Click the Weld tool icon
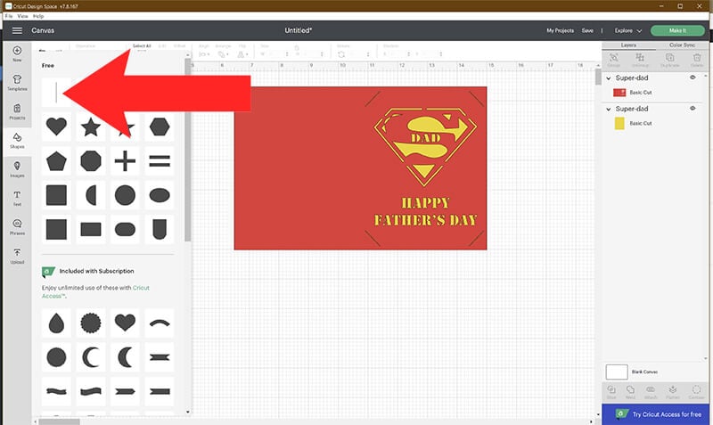713x425 pixels. [x=630, y=392]
